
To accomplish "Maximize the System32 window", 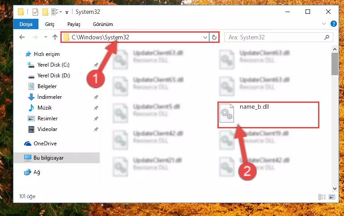I will [308, 12].
